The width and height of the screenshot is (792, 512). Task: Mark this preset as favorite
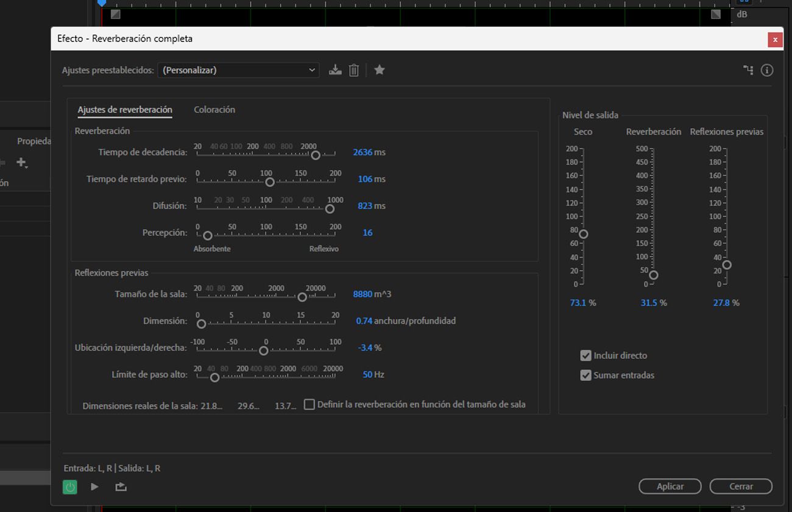pos(379,69)
